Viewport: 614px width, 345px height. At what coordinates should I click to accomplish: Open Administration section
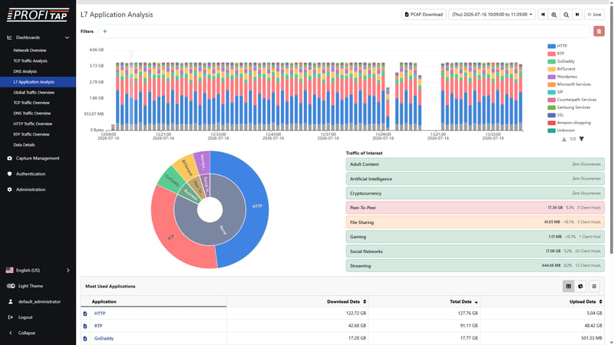tap(31, 189)
